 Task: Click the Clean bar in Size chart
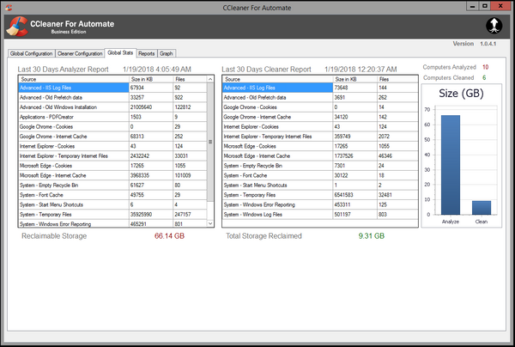pos(482,208)
